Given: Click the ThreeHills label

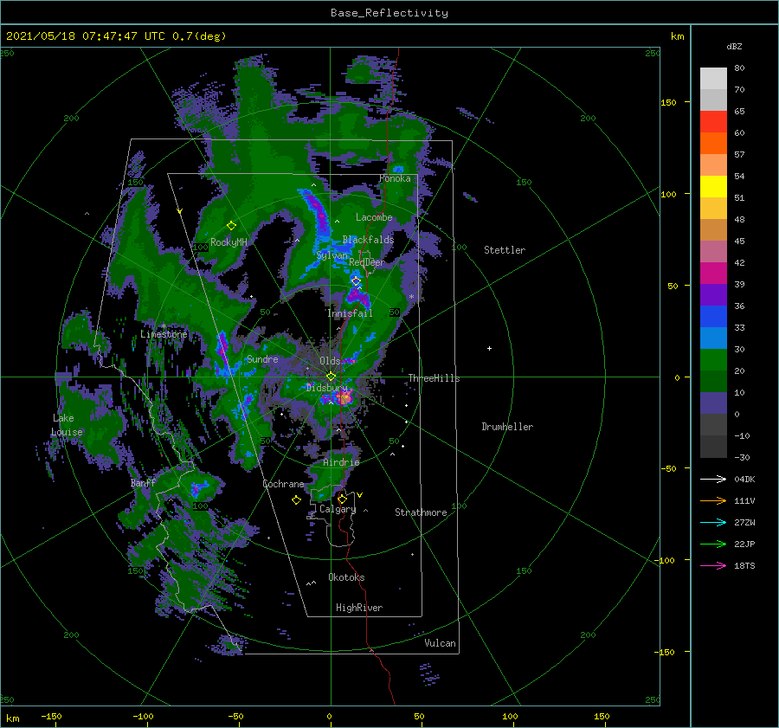Looking at the screenshot, I should [434, 378].
